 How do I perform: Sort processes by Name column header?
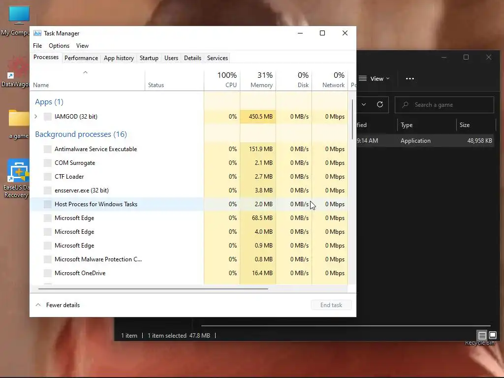pyautogui.click(x=88, y=80)
